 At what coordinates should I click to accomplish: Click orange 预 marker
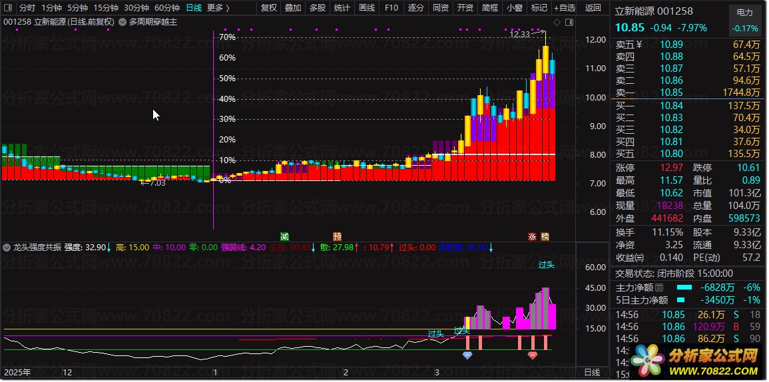tap(337, 236)
